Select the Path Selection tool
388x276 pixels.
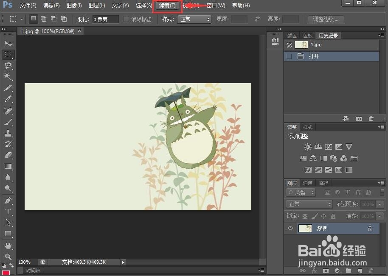coord(8,223)
